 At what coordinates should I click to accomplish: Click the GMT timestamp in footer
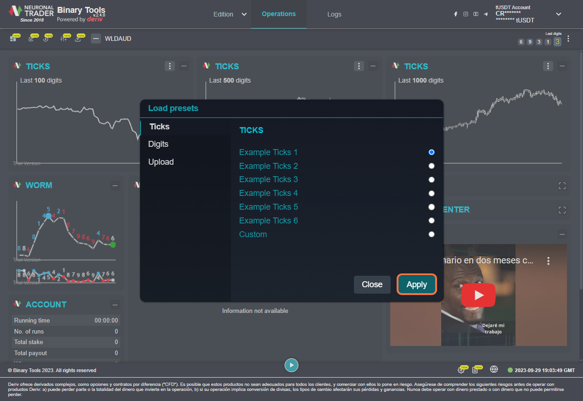(x=545, y=370)
